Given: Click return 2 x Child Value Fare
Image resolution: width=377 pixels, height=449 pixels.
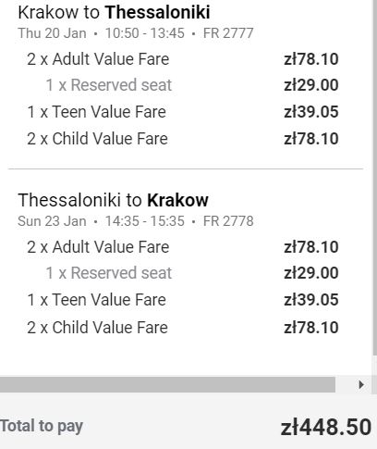Looking at the screenshot, I should [x=97, y=328].
